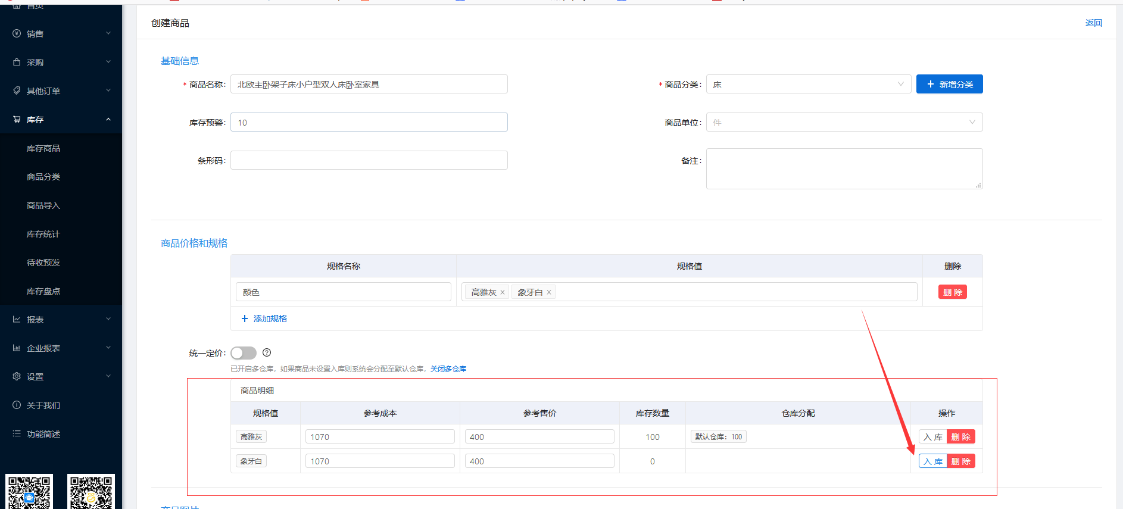1123x509 pixels.
Task: Focus the 库存预警 input field
Action: click(369, 123)
